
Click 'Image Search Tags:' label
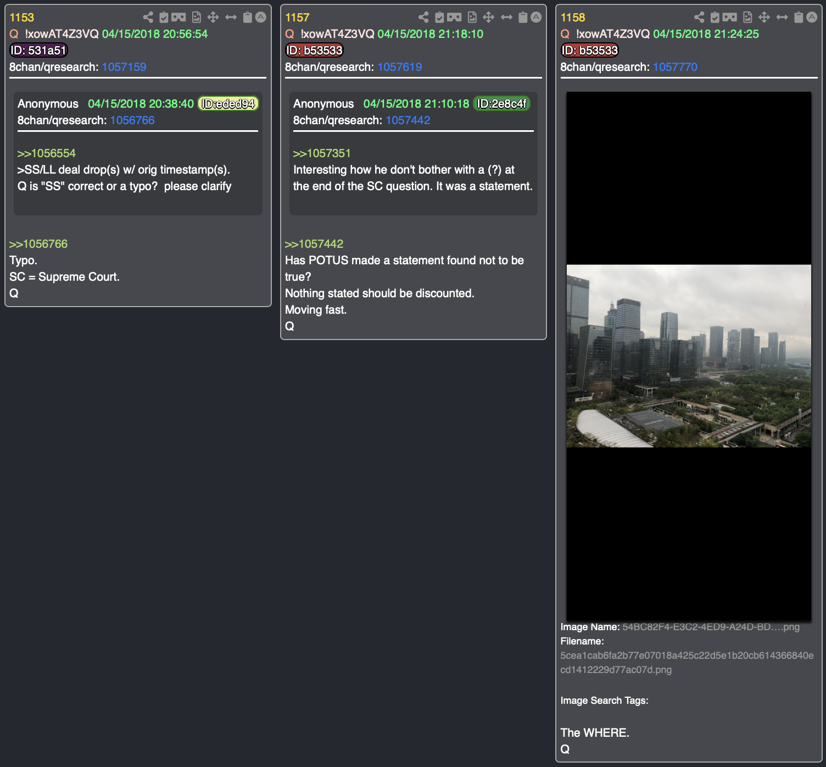605,701
